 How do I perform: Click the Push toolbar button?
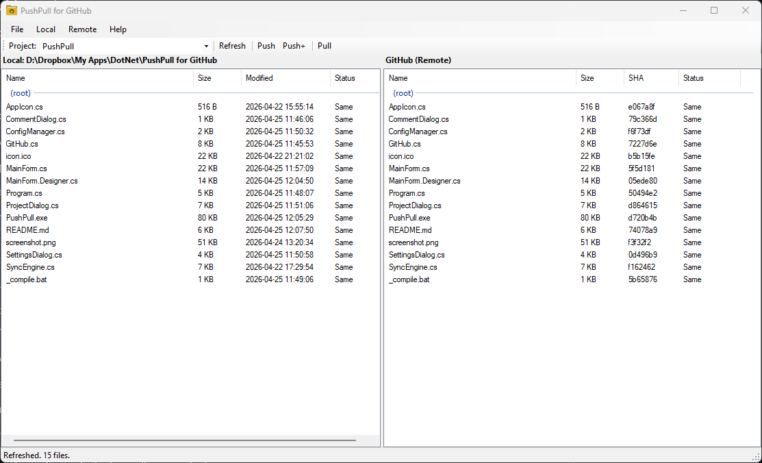coord(266,46)
